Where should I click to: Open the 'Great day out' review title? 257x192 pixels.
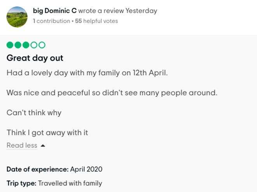(x=35, y=58)
